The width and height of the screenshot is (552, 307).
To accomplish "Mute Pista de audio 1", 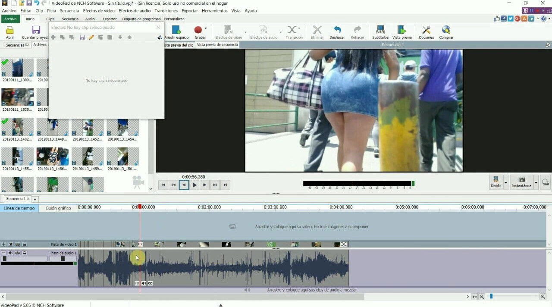I will coord(10,253).
